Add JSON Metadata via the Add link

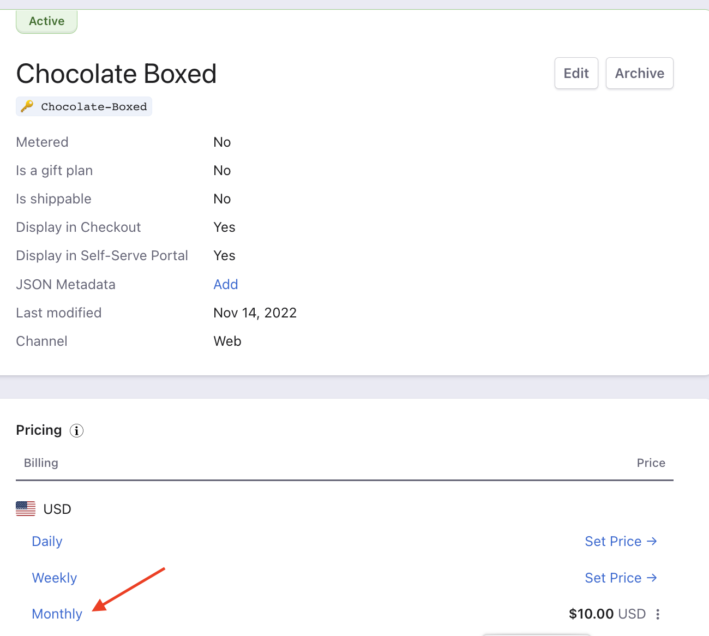point(226,284)
